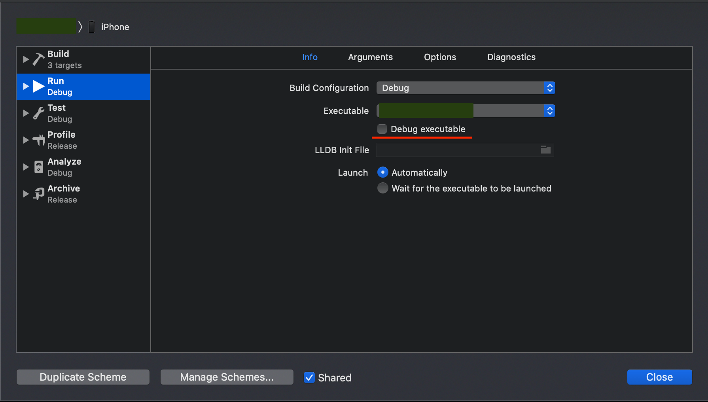Open the Build Configuration dropdown

[550, 88]
